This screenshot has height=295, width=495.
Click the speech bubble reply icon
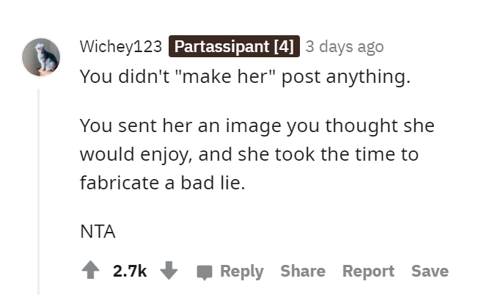[x=205, y=272]
